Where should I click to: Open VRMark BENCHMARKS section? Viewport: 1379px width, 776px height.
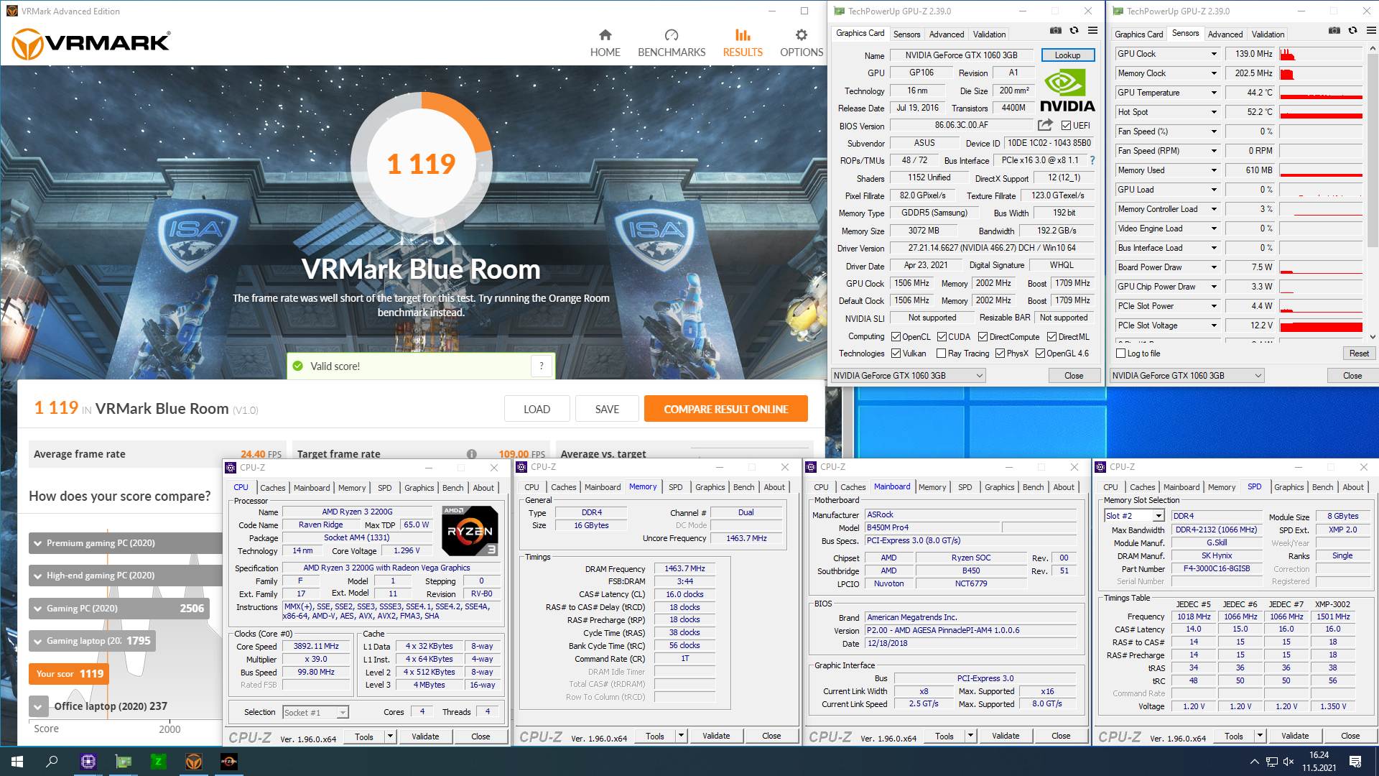[x=672, y=43]
